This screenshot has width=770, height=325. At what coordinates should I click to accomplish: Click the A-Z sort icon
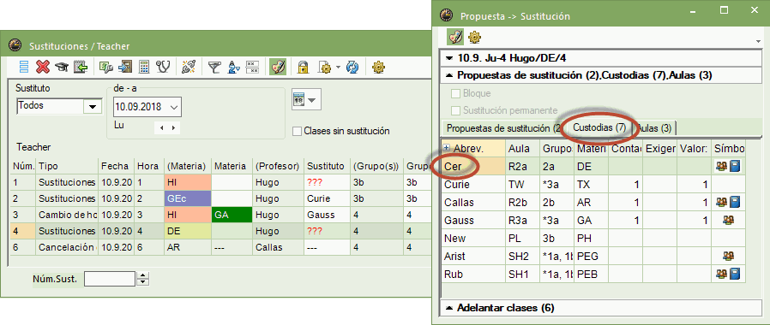pyautogui.click(x=234, y=67)
